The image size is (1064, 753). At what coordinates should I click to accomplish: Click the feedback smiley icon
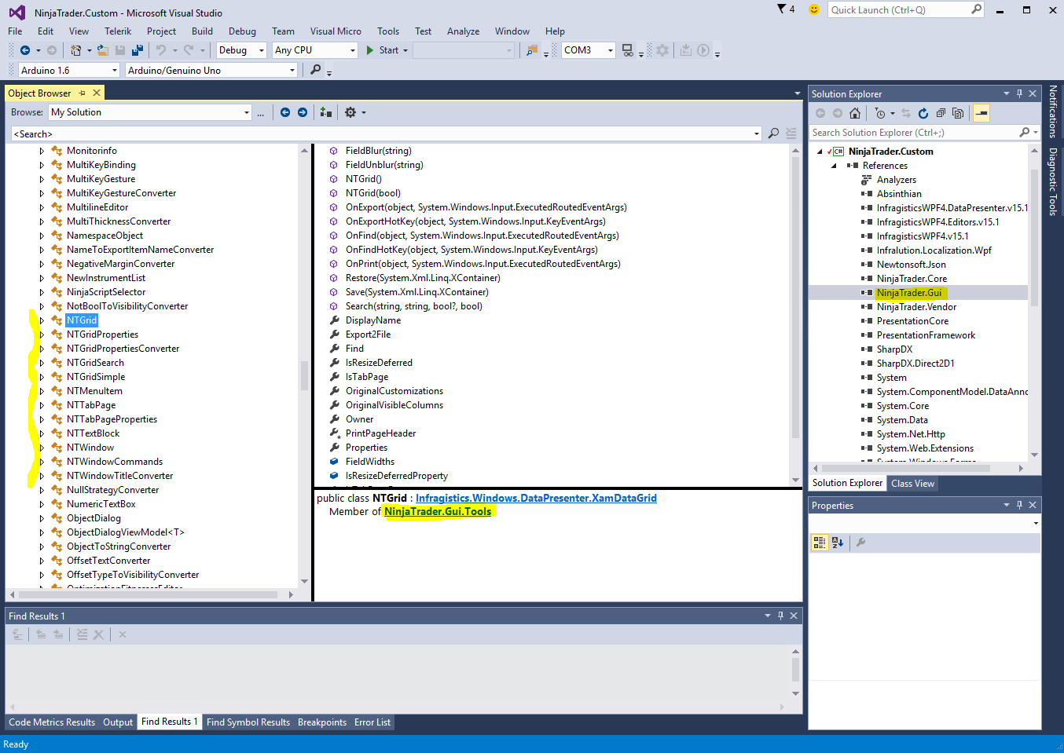pyautogui.click(x=814, y=9)
